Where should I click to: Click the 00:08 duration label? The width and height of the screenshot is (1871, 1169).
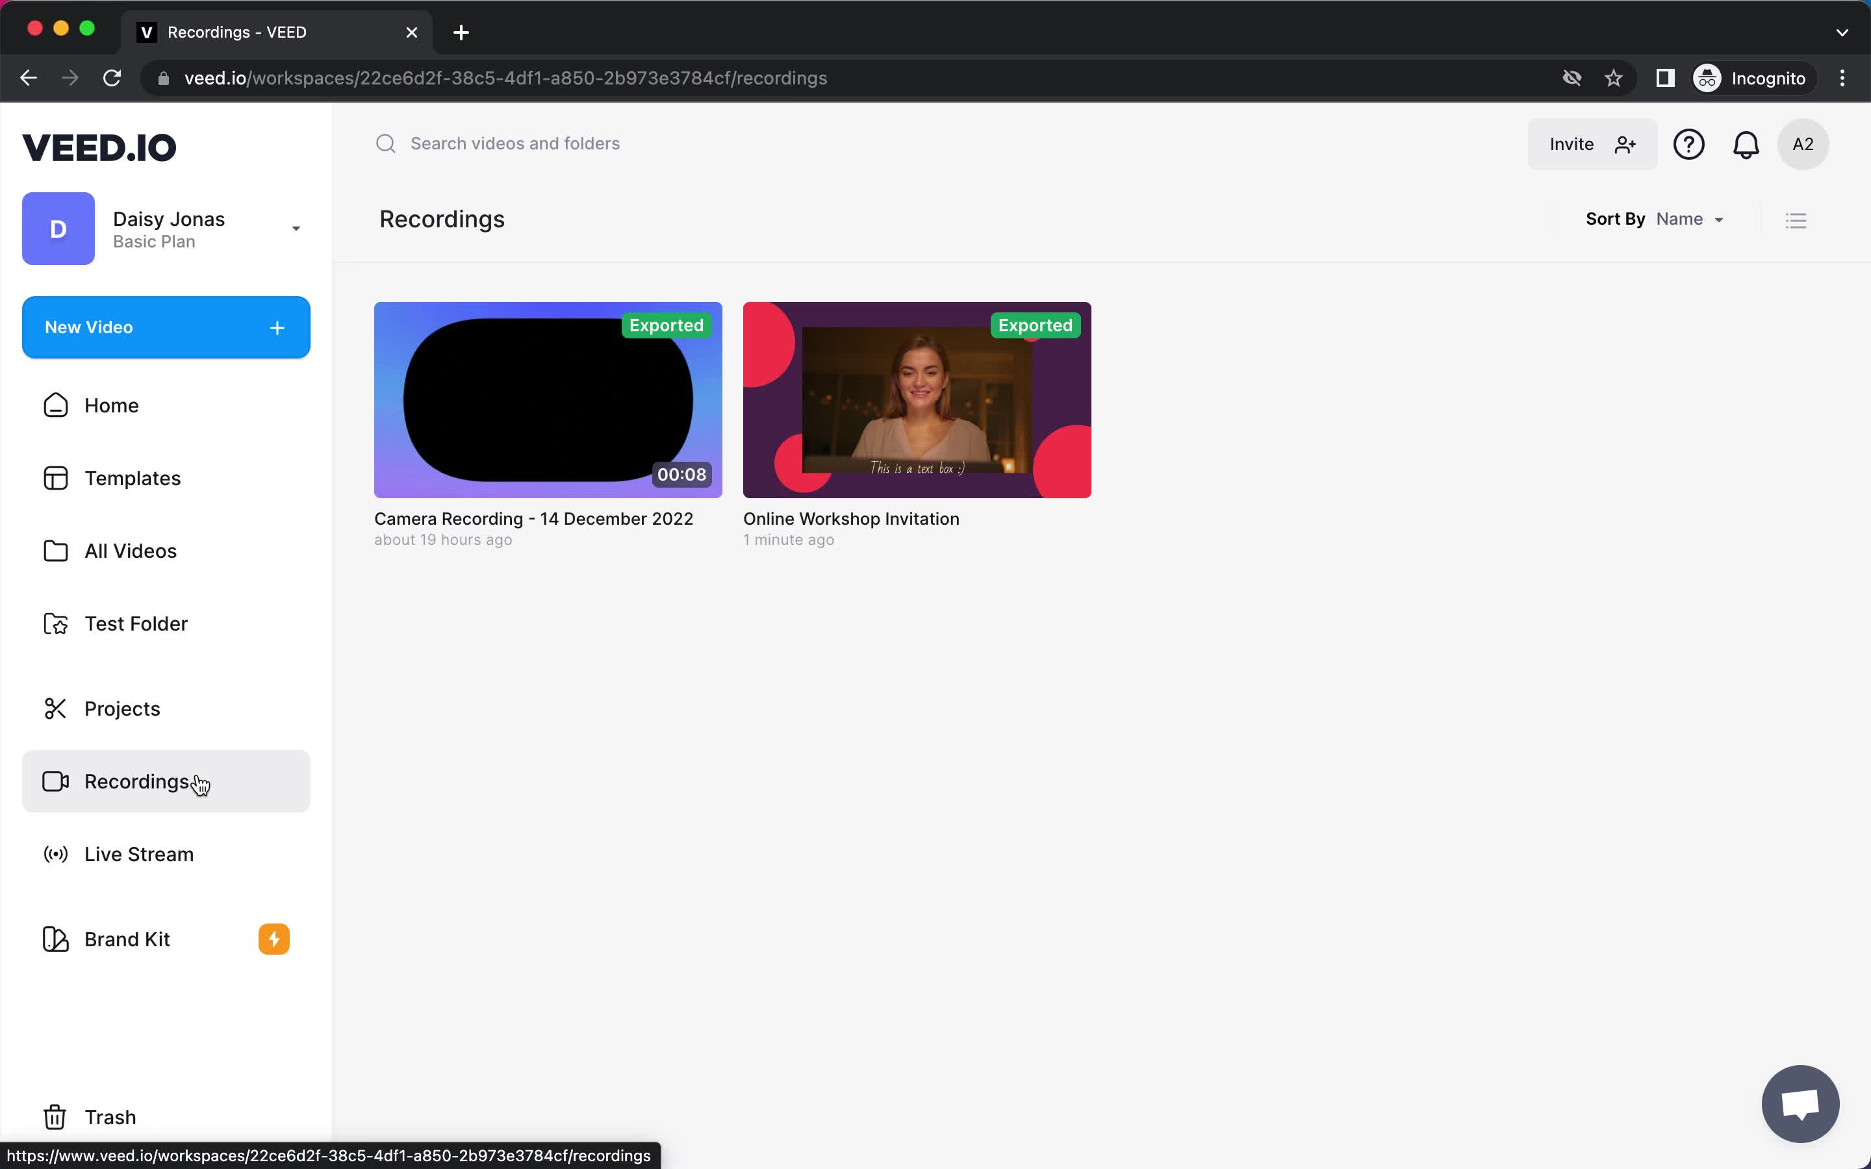coord(681,475)
